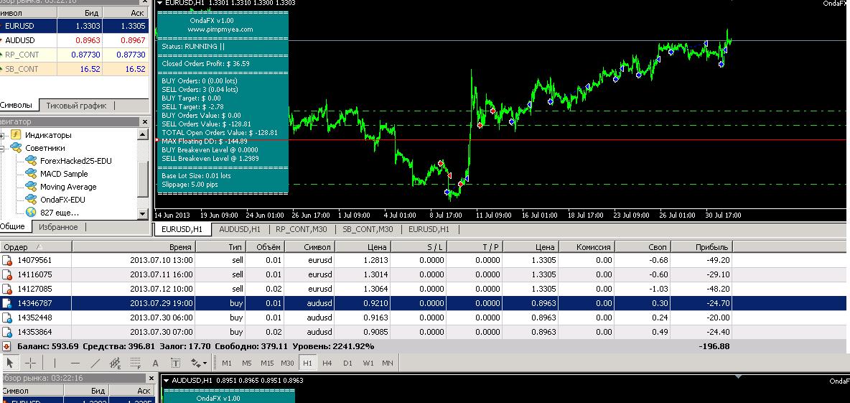Viewport: 850px width, 403px height.
Task: Switch chart to M1 timeframe
Action: coord(227,363)
